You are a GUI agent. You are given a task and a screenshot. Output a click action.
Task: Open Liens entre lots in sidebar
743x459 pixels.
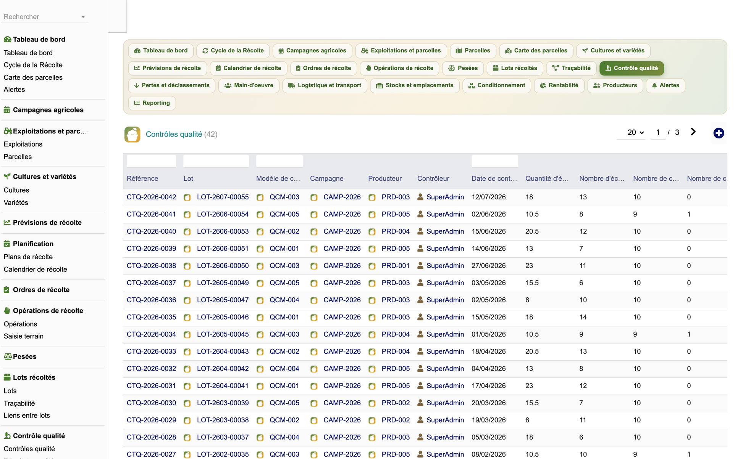pos(27,416)
